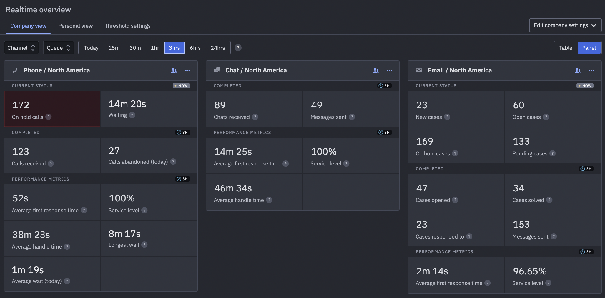This screenshot has height=298, width=605.
Task: Click the agents icon on Email / North America
Action: click(578, 71)
